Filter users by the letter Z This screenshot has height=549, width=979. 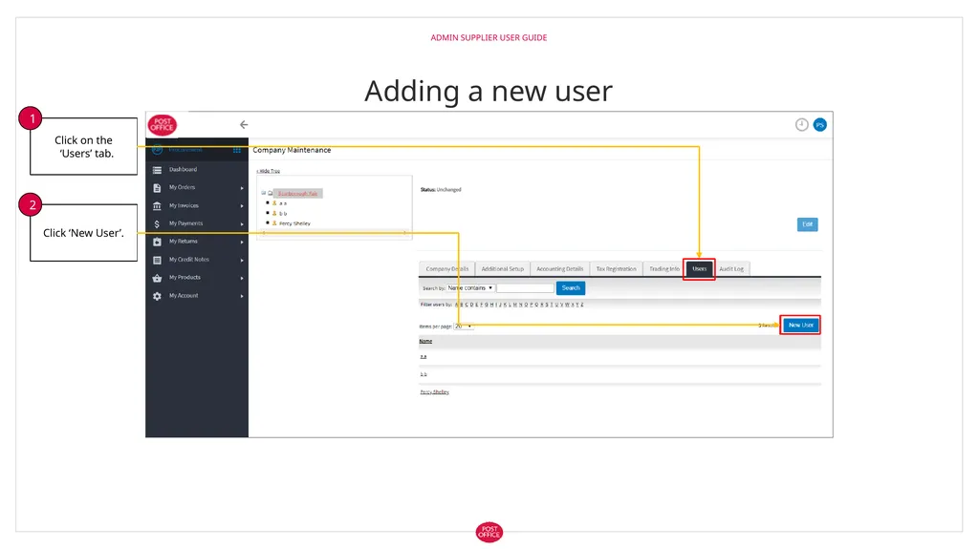point(582,305)
